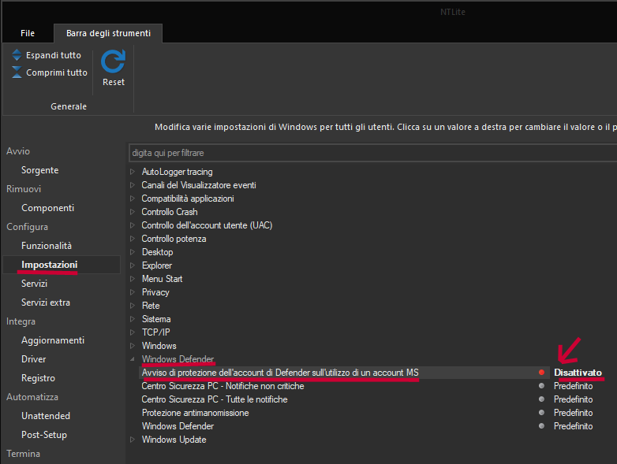Open the Registro page
This screenshot has width=617, height=464.
coord(38,378)
